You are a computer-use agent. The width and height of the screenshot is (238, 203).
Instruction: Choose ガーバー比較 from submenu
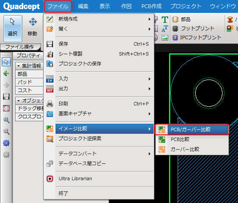192,149
